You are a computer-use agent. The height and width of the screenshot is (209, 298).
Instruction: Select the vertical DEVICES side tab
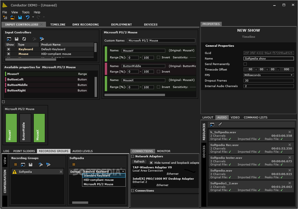point(204,151)
